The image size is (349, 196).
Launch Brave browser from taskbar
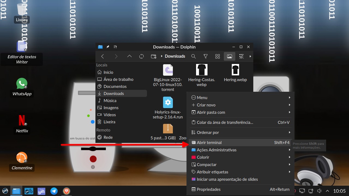point(67,191)
